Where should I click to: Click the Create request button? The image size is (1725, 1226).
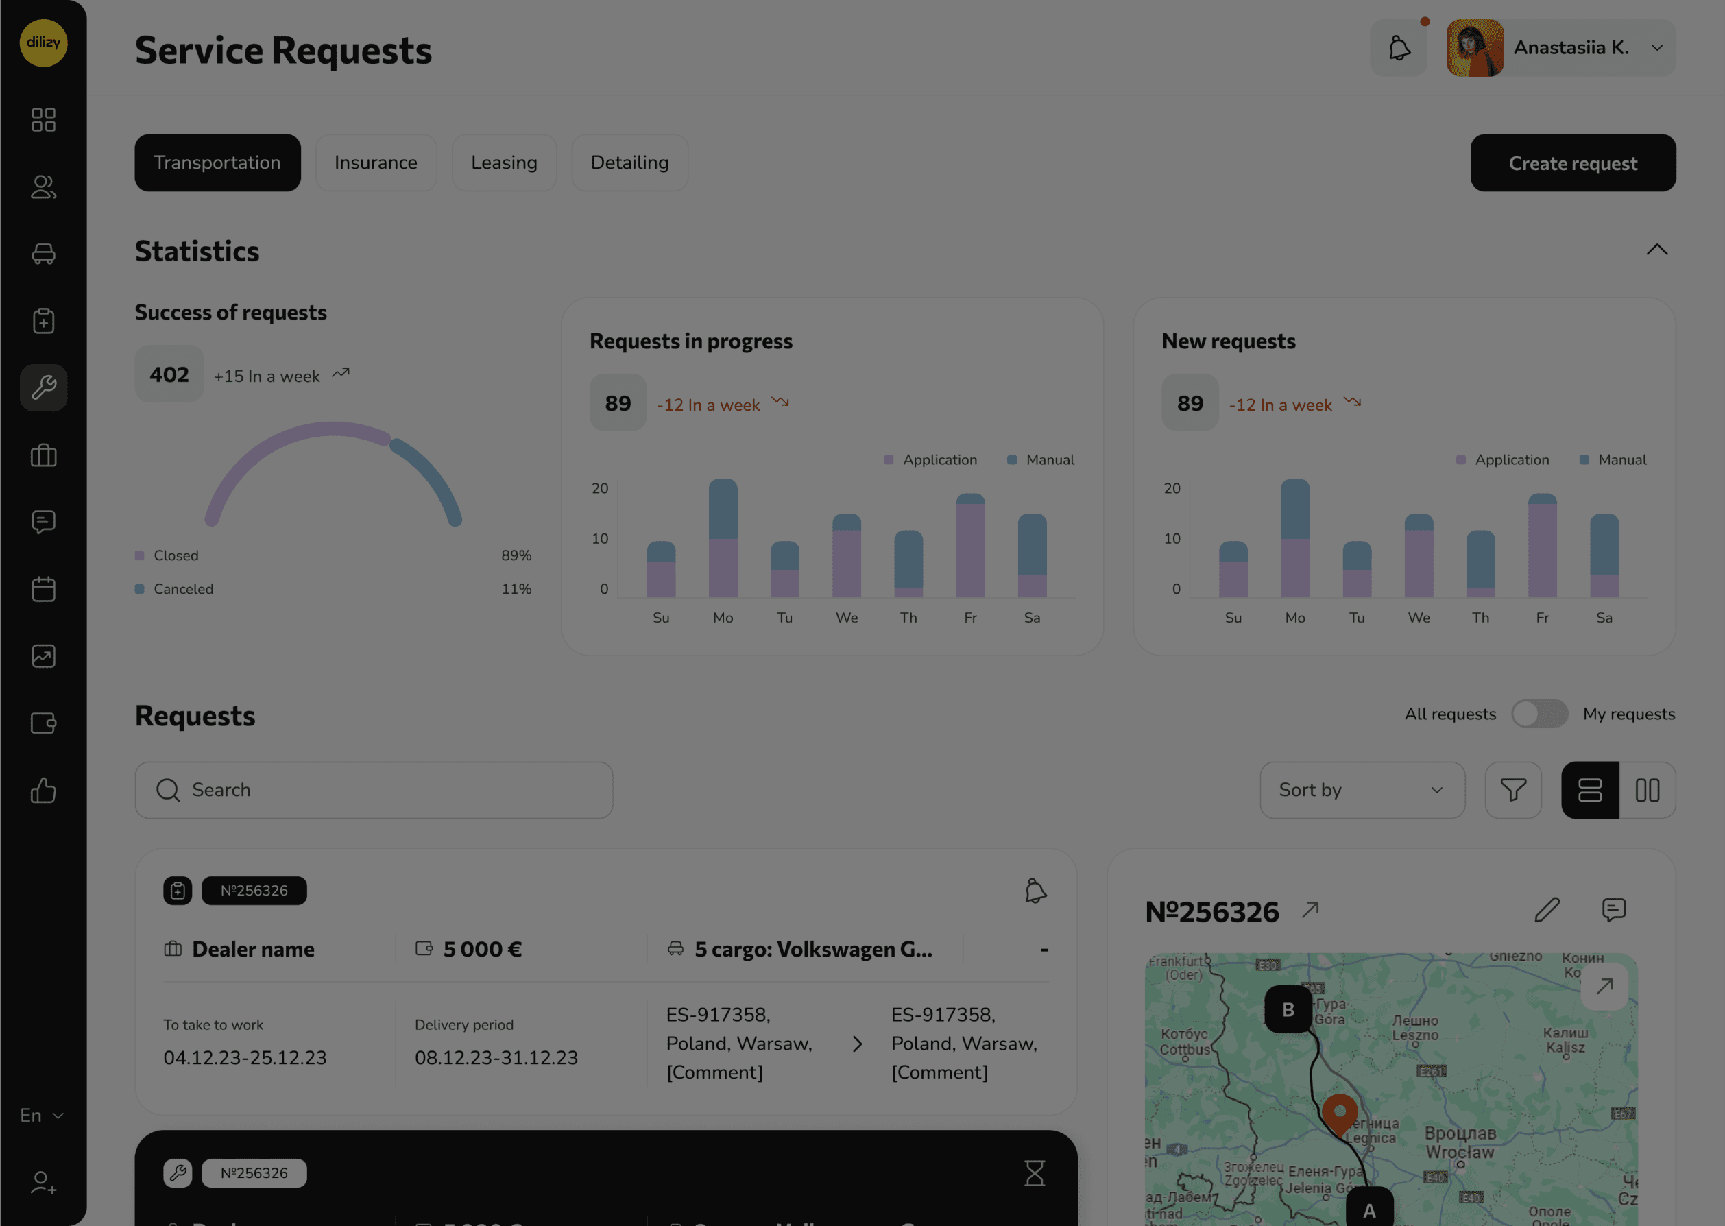1573,163
